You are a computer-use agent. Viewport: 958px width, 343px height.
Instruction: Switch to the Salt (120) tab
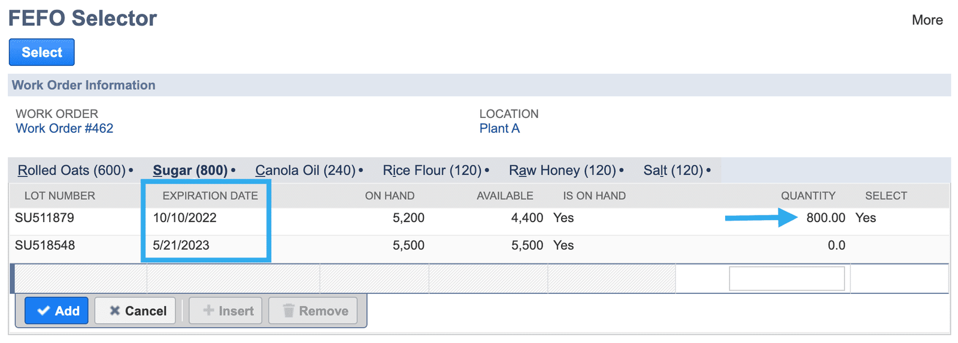coord(673,171)
